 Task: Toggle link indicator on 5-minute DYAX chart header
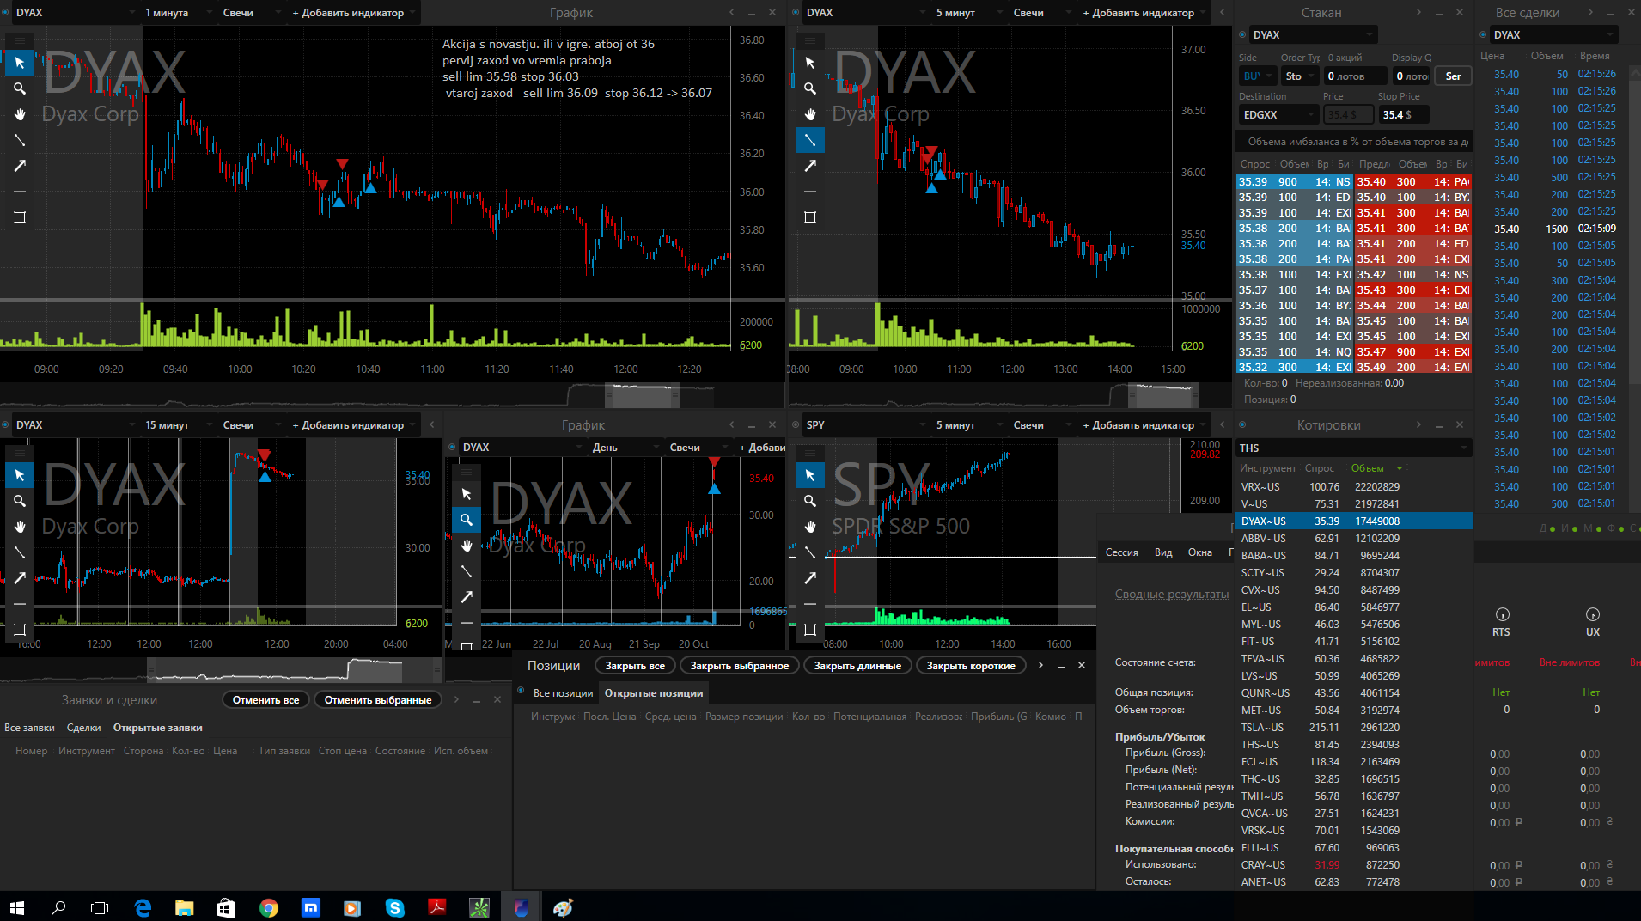[796, 13]
